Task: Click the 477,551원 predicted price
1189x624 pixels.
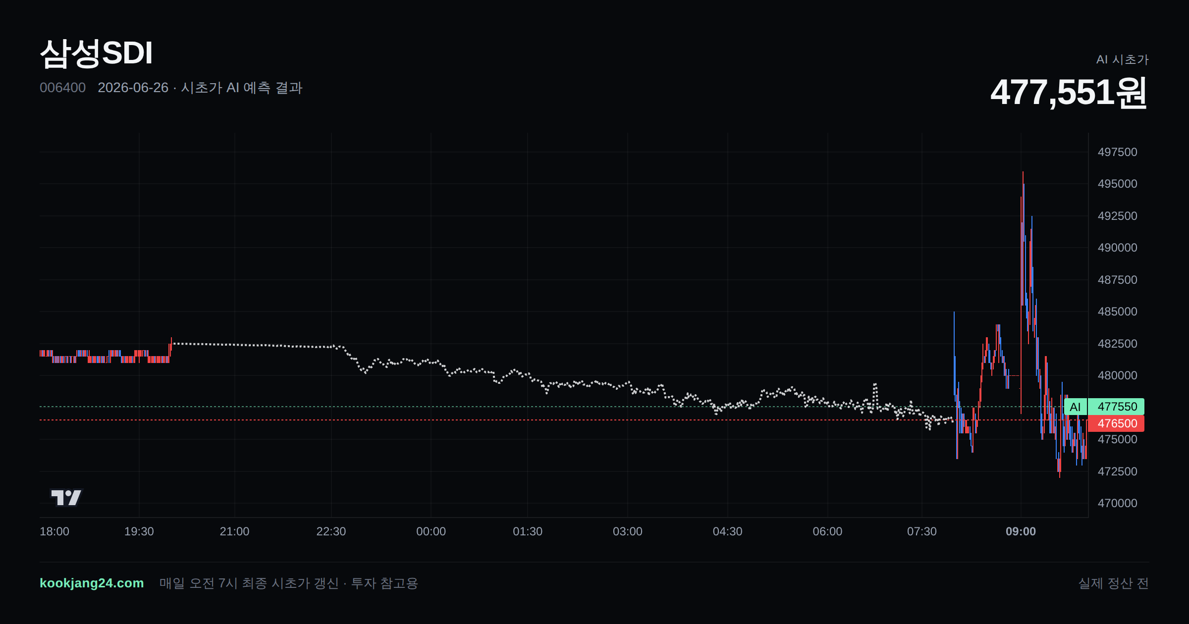Action: coord(1069,93)
